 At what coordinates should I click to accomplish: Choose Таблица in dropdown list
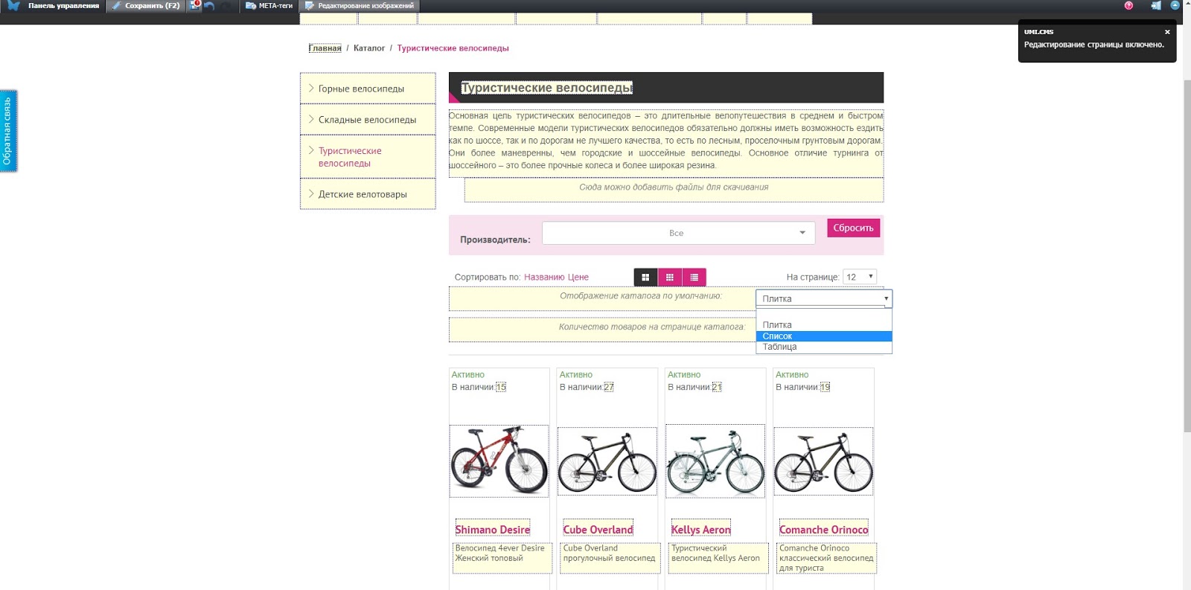824,347
